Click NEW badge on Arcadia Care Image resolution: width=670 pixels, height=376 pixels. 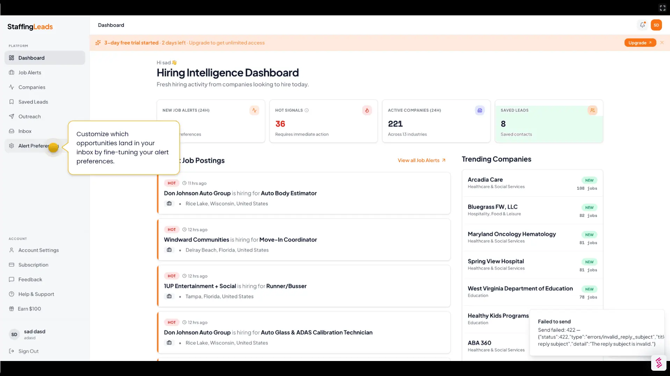click(x=589, y=180)
